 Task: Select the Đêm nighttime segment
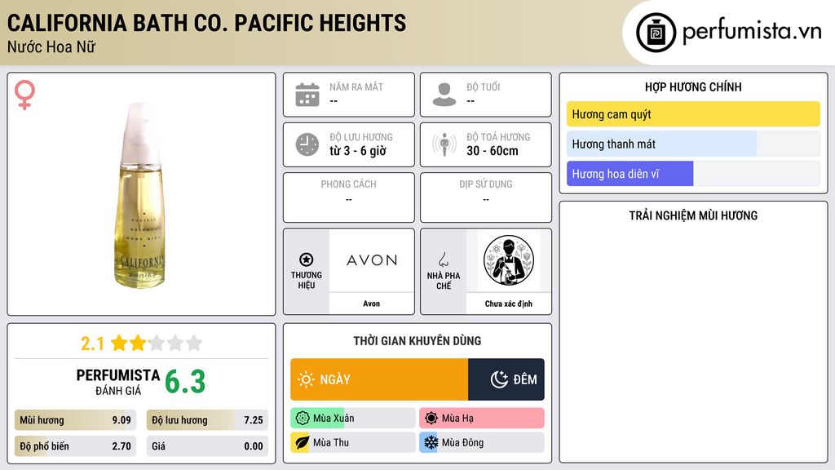tap(506, 379)
